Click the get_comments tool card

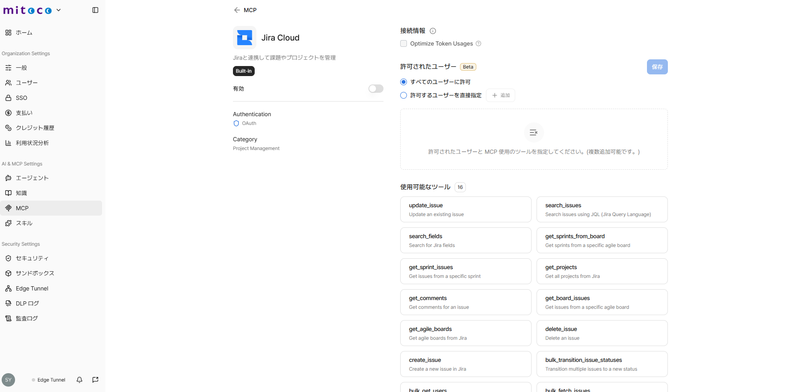[466, 302]
